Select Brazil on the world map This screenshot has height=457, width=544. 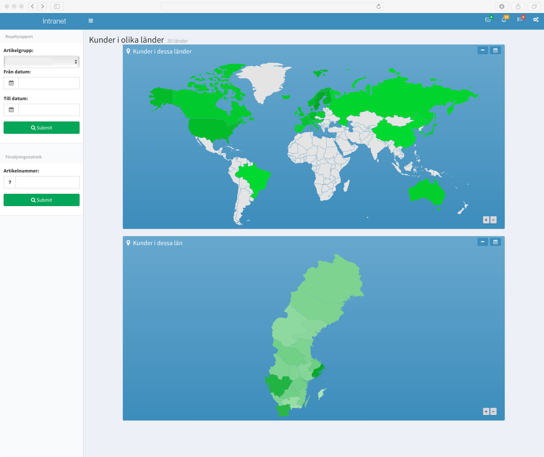(x=255, y=178)
